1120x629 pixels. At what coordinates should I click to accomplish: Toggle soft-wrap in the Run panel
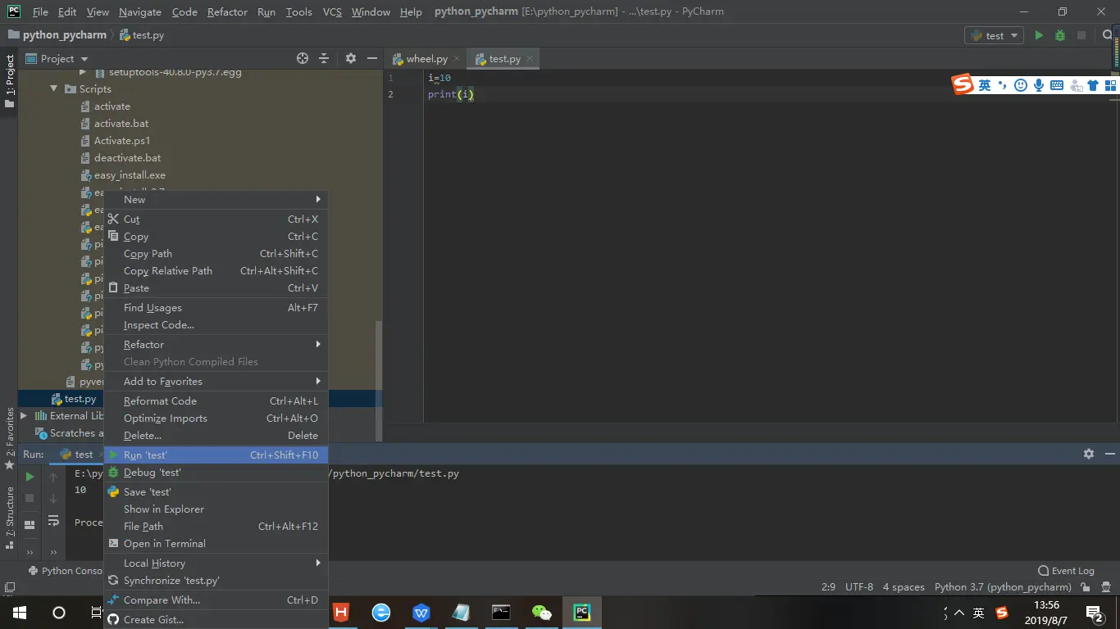53,521
